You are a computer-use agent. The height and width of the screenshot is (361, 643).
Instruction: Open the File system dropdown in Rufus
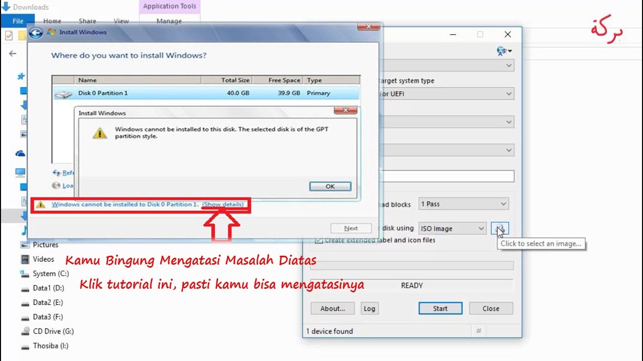(447, 122)
